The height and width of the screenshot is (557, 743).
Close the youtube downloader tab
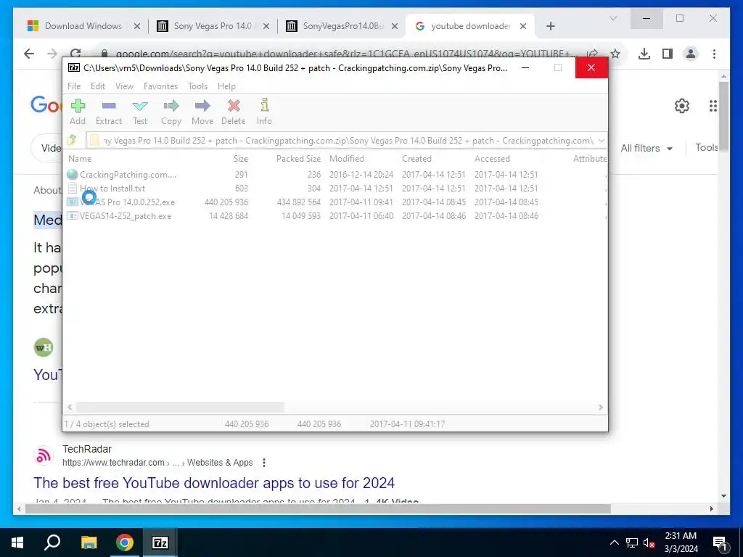pos(523,26)
